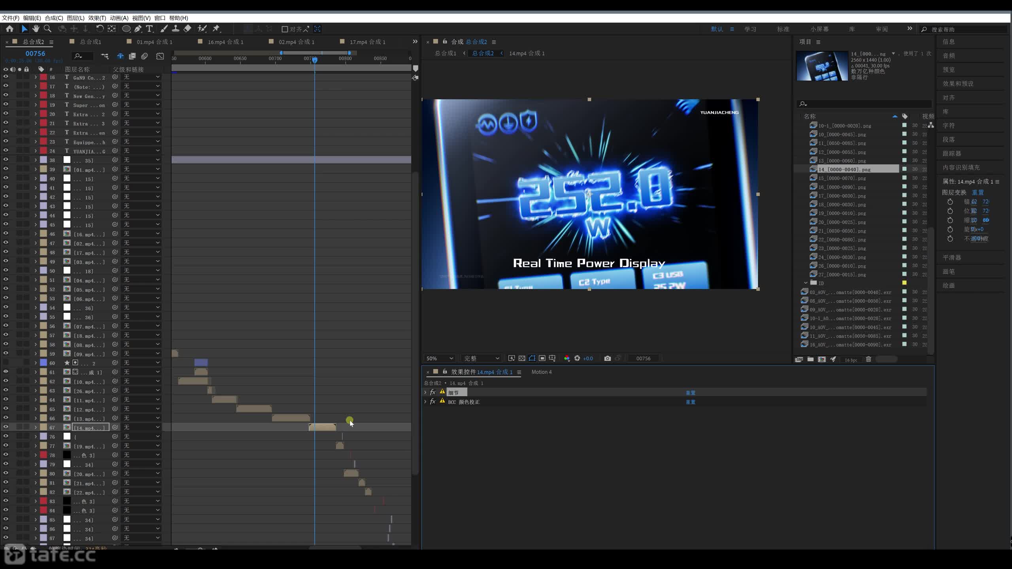Open the timeline Graph Editor
The height and width of the screenshot is (569, 1012).
click(x=160, y=56)
